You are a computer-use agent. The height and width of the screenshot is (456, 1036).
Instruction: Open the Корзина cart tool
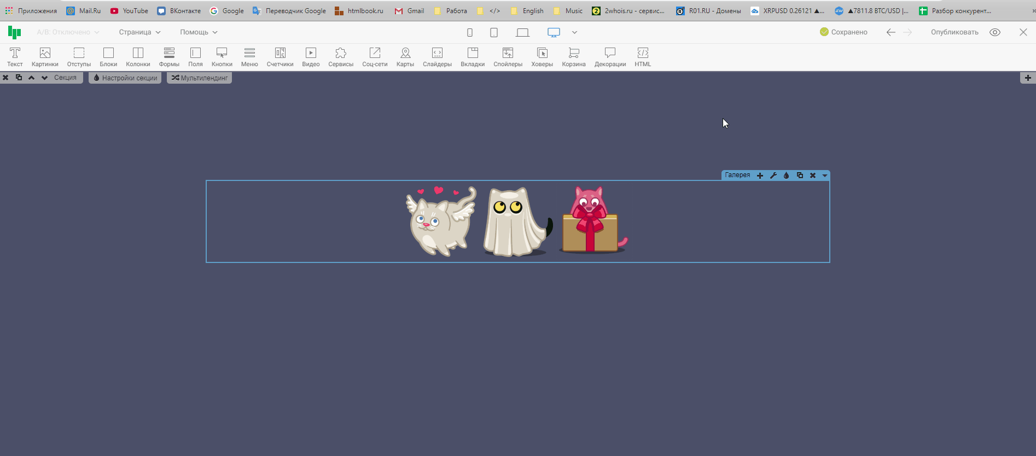tap(573, 57)
